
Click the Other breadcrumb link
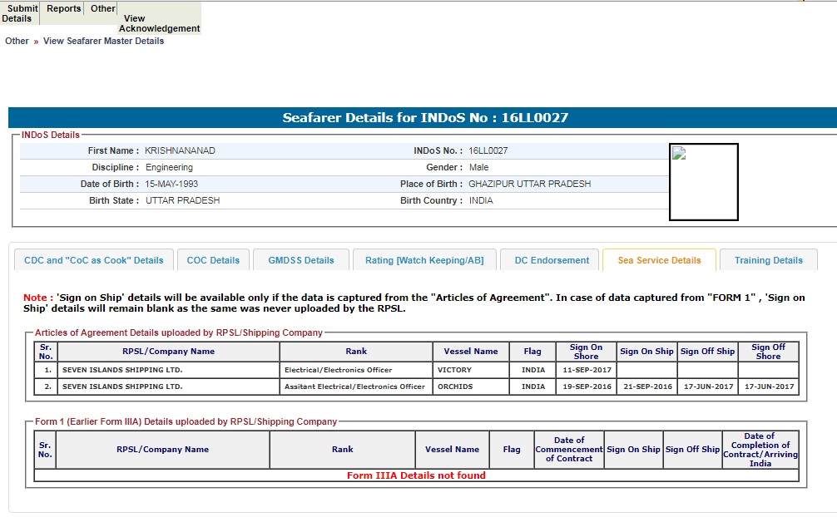coord(17,41)
